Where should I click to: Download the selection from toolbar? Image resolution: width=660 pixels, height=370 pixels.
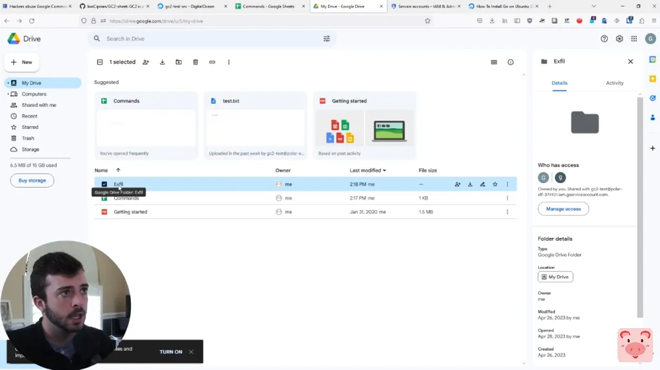[x=162, y=62]
